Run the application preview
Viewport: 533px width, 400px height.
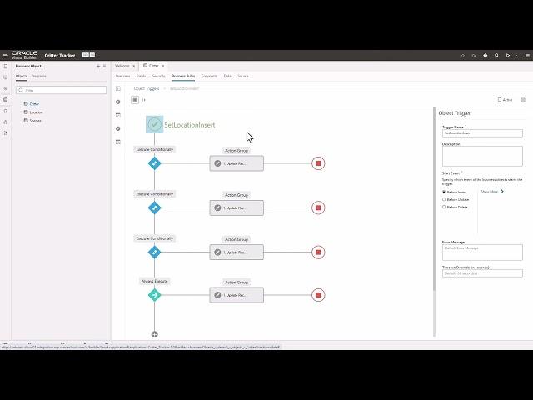click(508, 56)
